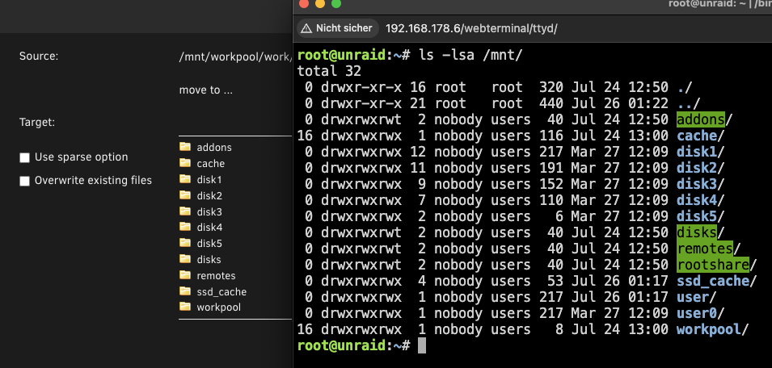Click 'user0/' entry in terminal output

coord(701,313)
